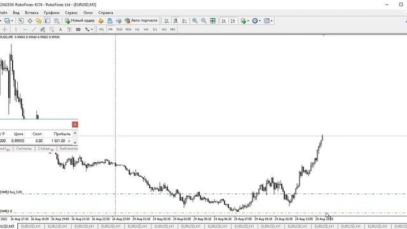Click the periods clock icon
This screenshot has width=407, height=229.
point(255,21)
